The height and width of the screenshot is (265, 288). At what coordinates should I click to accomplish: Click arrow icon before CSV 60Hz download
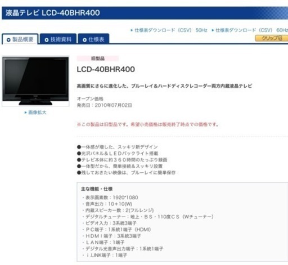[x=213, y=30]
